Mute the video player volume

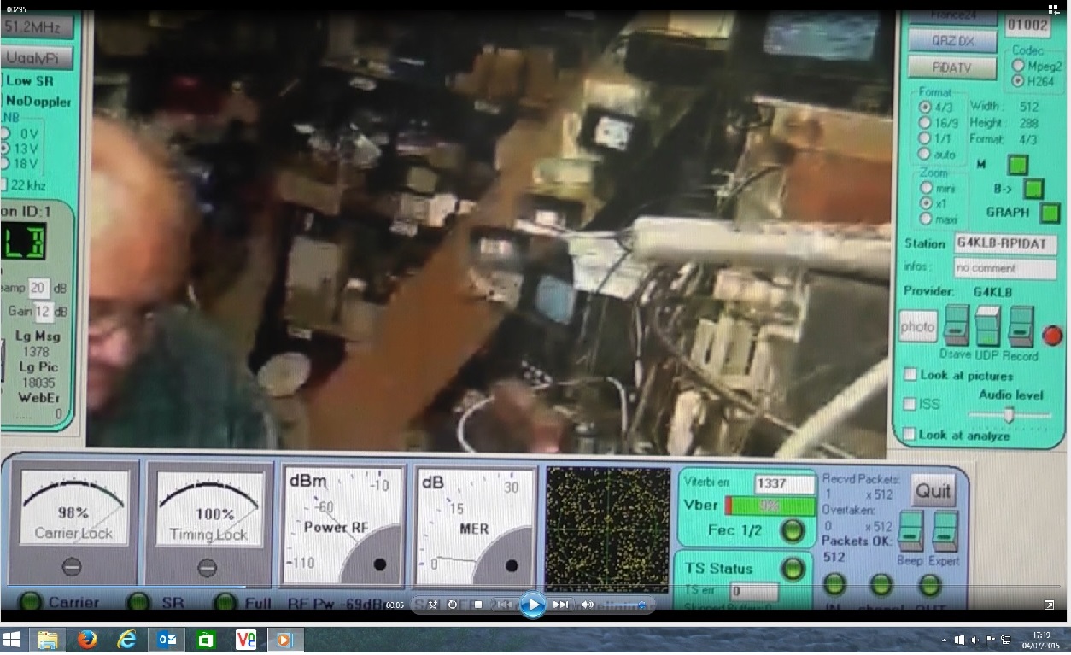click(588, 605)
